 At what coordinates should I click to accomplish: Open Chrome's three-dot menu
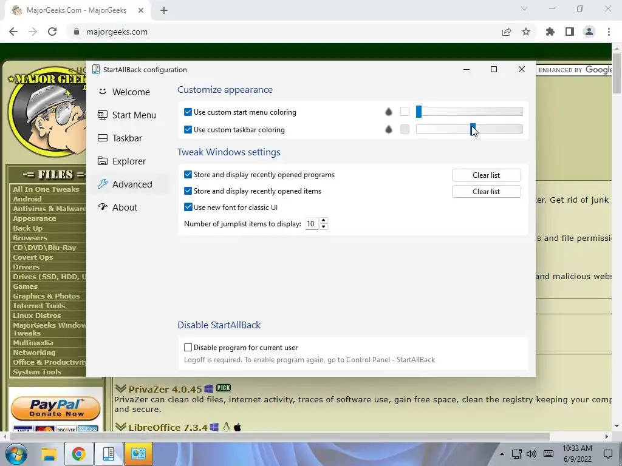609,32
